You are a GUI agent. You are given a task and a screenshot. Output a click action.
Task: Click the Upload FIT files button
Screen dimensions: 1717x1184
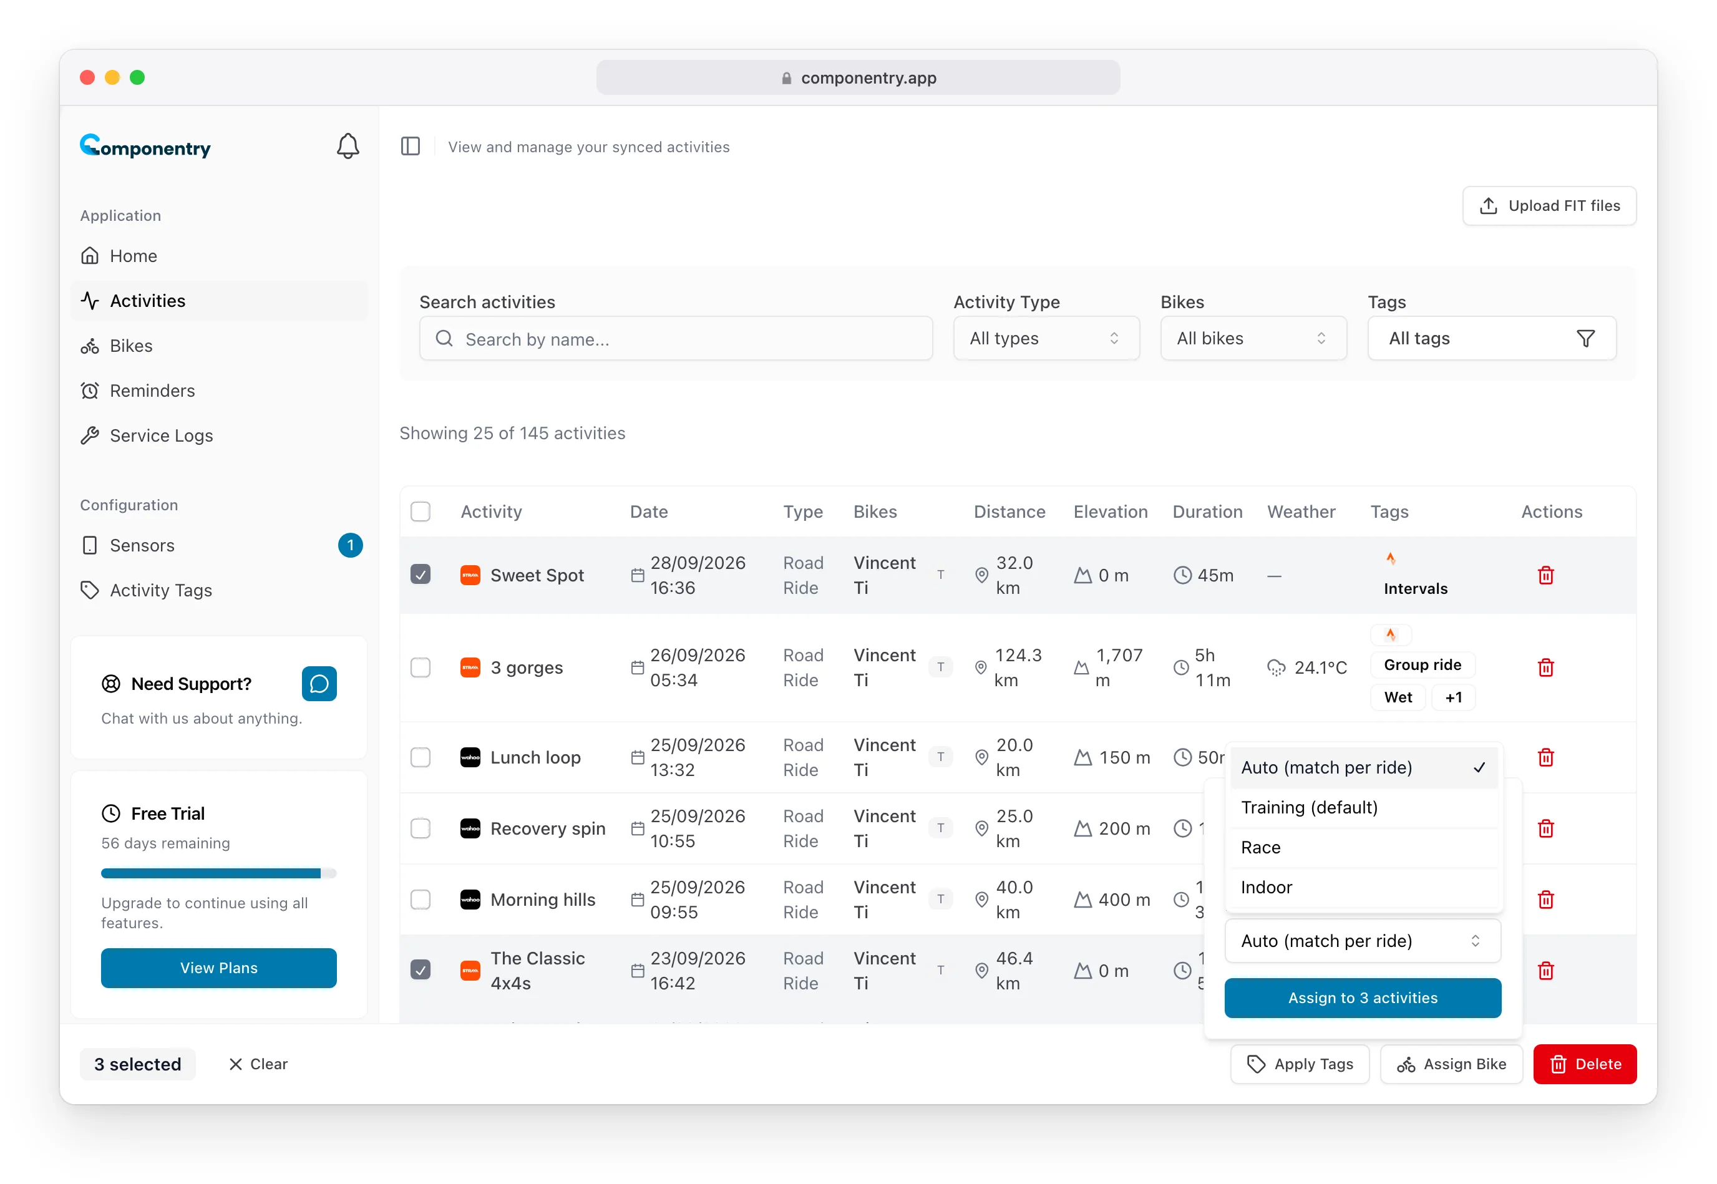(x=1549, y=205)
